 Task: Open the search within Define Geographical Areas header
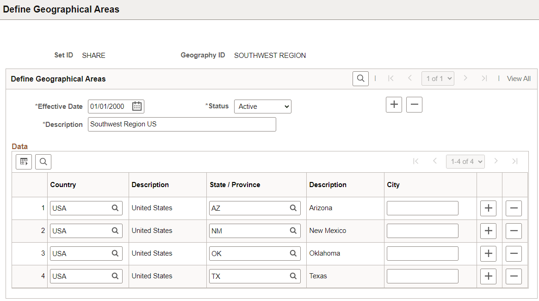[x=360, y=78]
